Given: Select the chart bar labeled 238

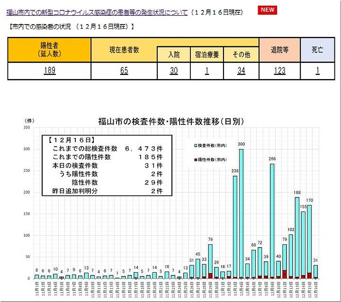Looking at the screenshot, I should coord(235,227).
